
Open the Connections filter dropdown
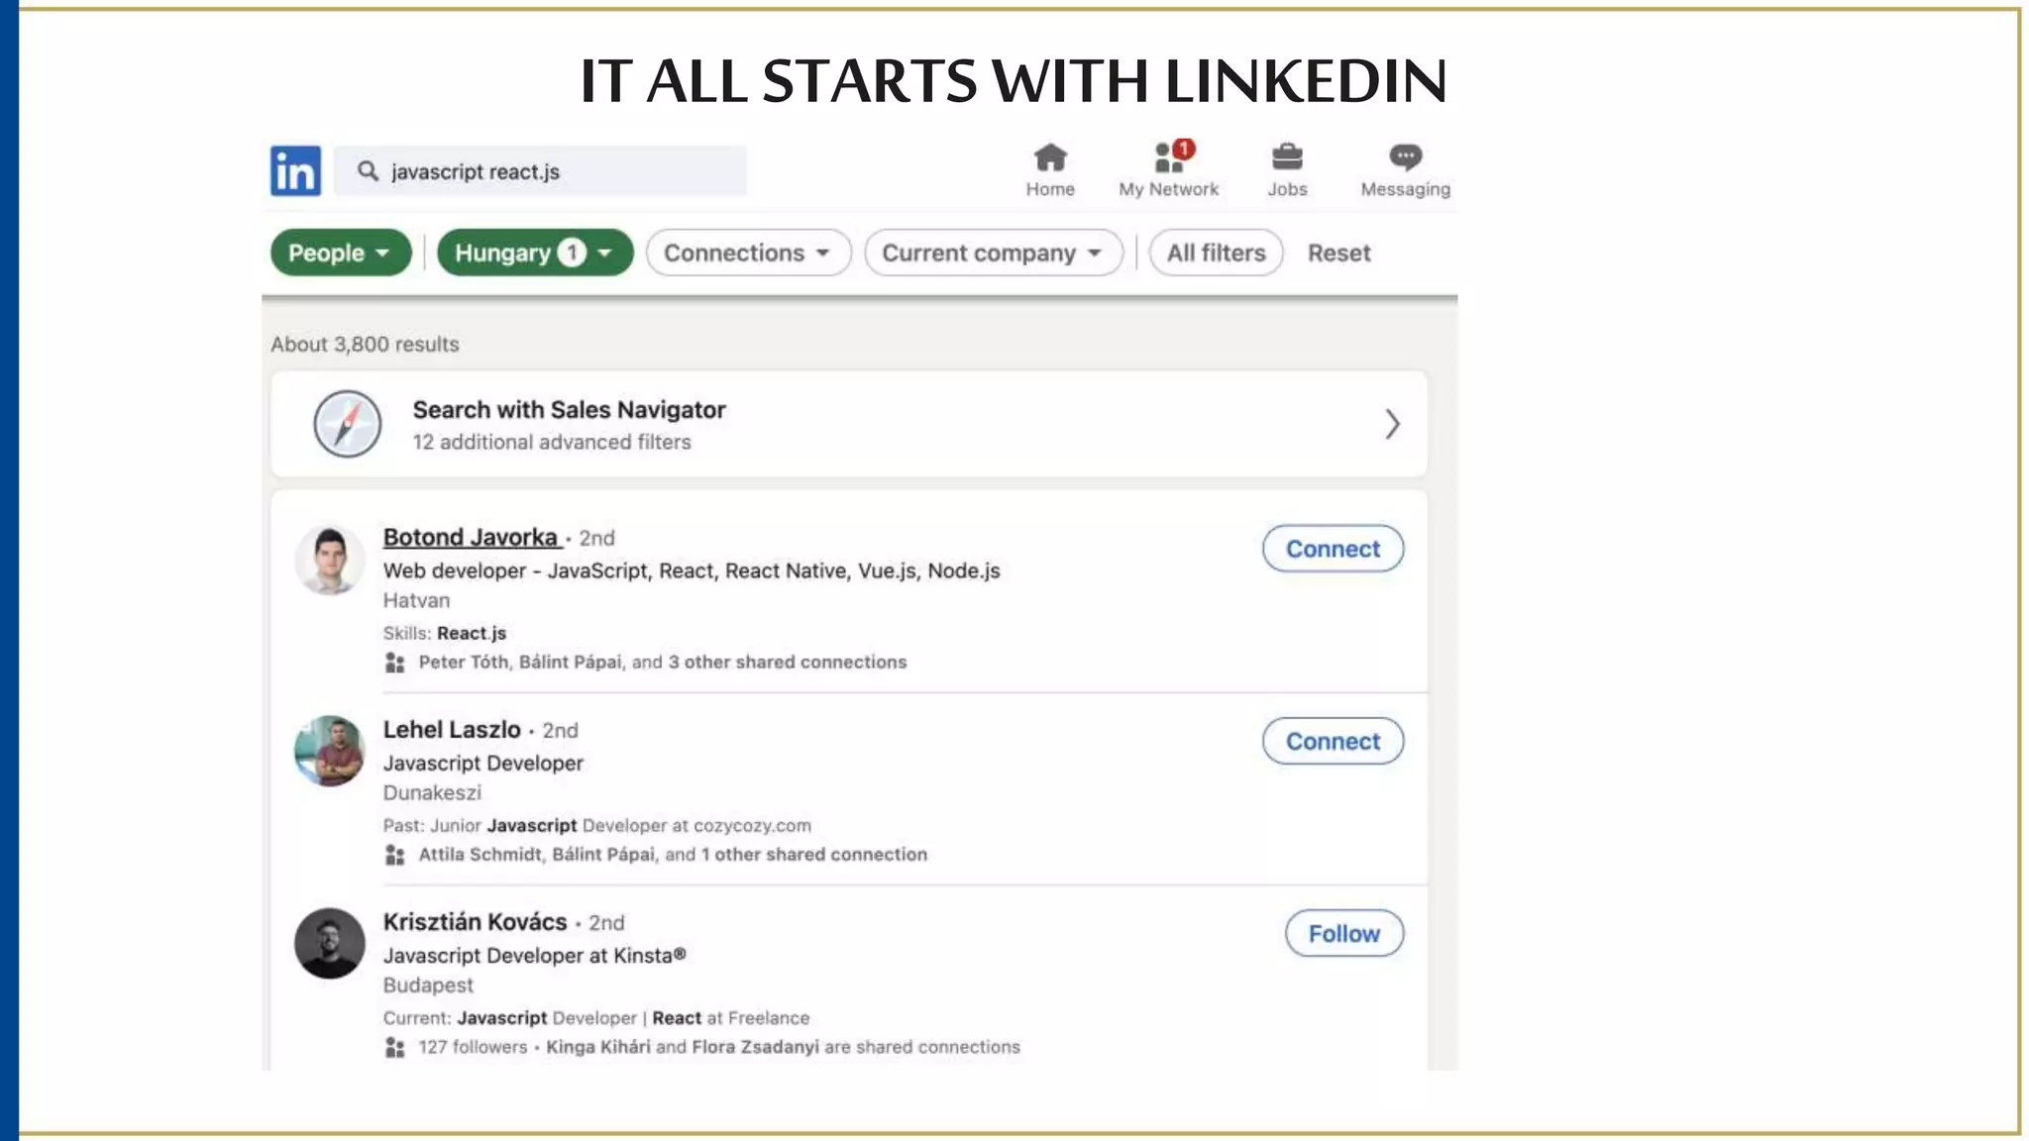tap(748, 253)
